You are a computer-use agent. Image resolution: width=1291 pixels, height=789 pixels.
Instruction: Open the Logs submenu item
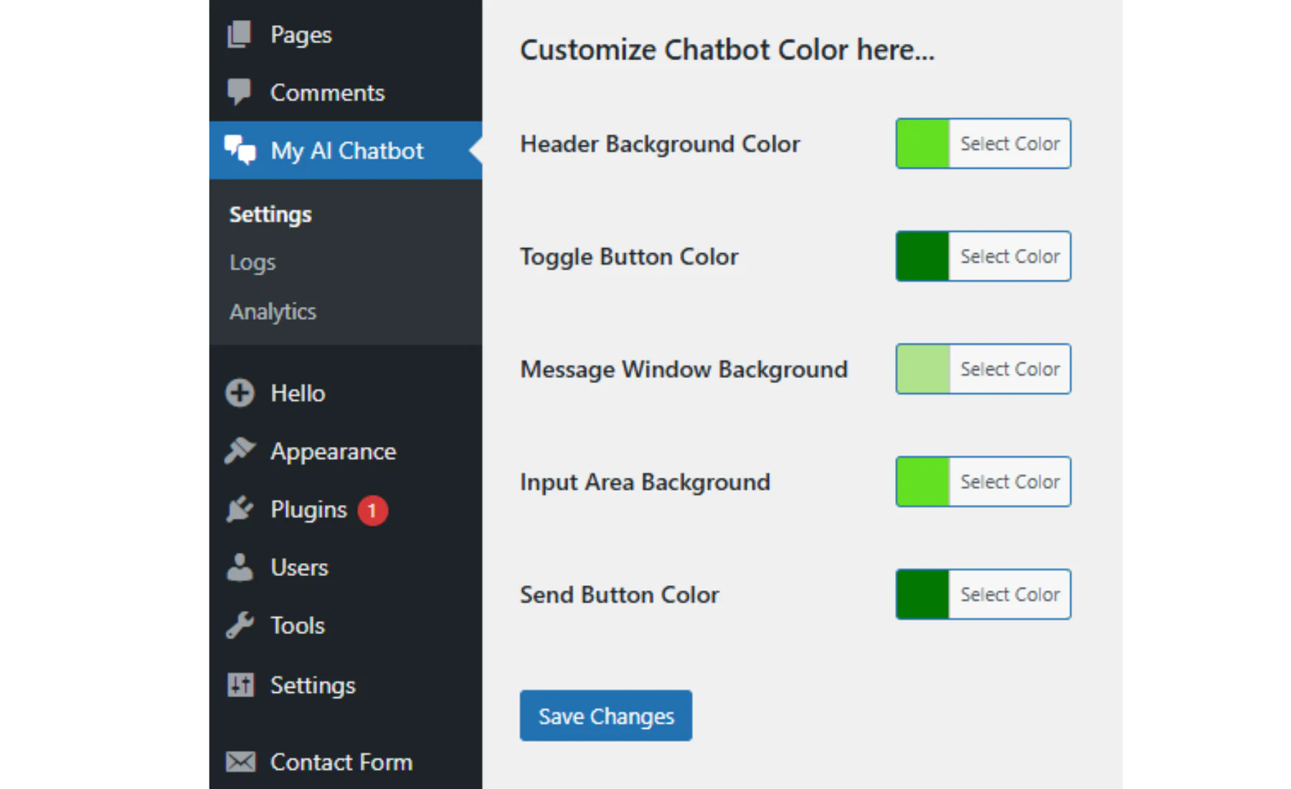coord(252,263)
